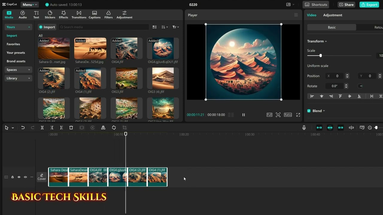The image size is (383, 215).
Task: Open the Transitions tab
Action: (x=79, y=15)
